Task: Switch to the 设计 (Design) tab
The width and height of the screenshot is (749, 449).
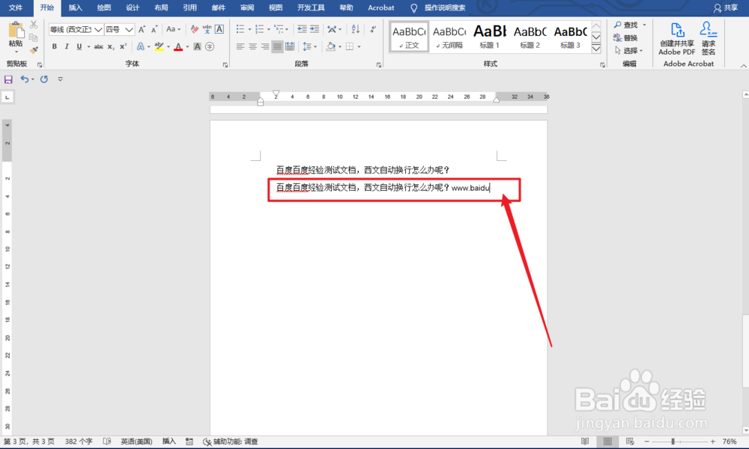Action: [x=133, y=7]
